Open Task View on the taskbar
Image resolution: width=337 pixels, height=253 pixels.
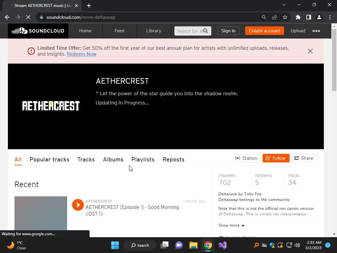pyautogui.click(x=165, y=245)
